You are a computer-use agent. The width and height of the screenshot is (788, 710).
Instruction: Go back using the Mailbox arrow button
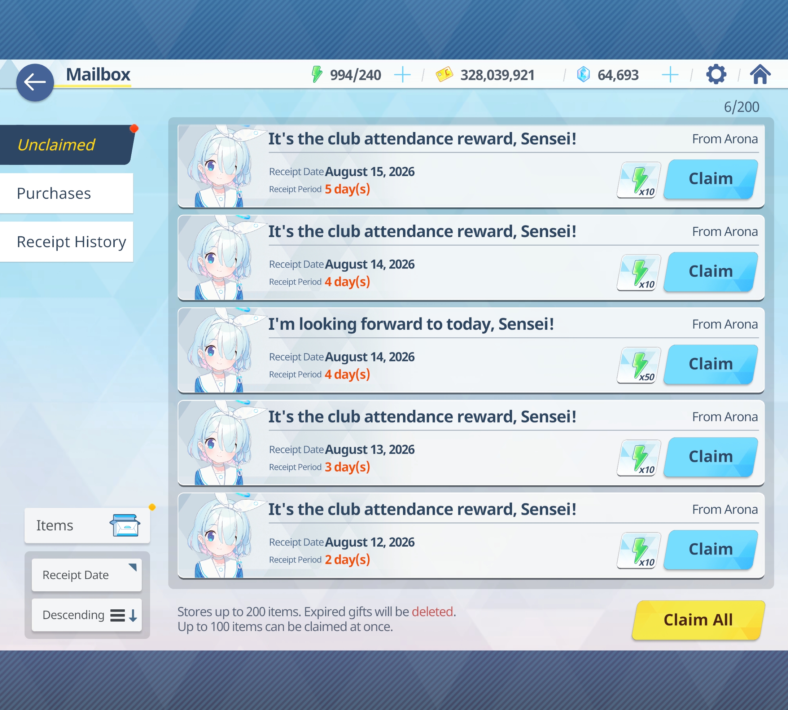tap(35, 82)
